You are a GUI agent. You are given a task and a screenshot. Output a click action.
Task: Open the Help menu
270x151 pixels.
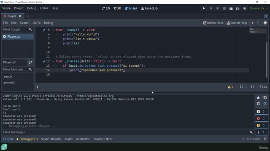55,8
